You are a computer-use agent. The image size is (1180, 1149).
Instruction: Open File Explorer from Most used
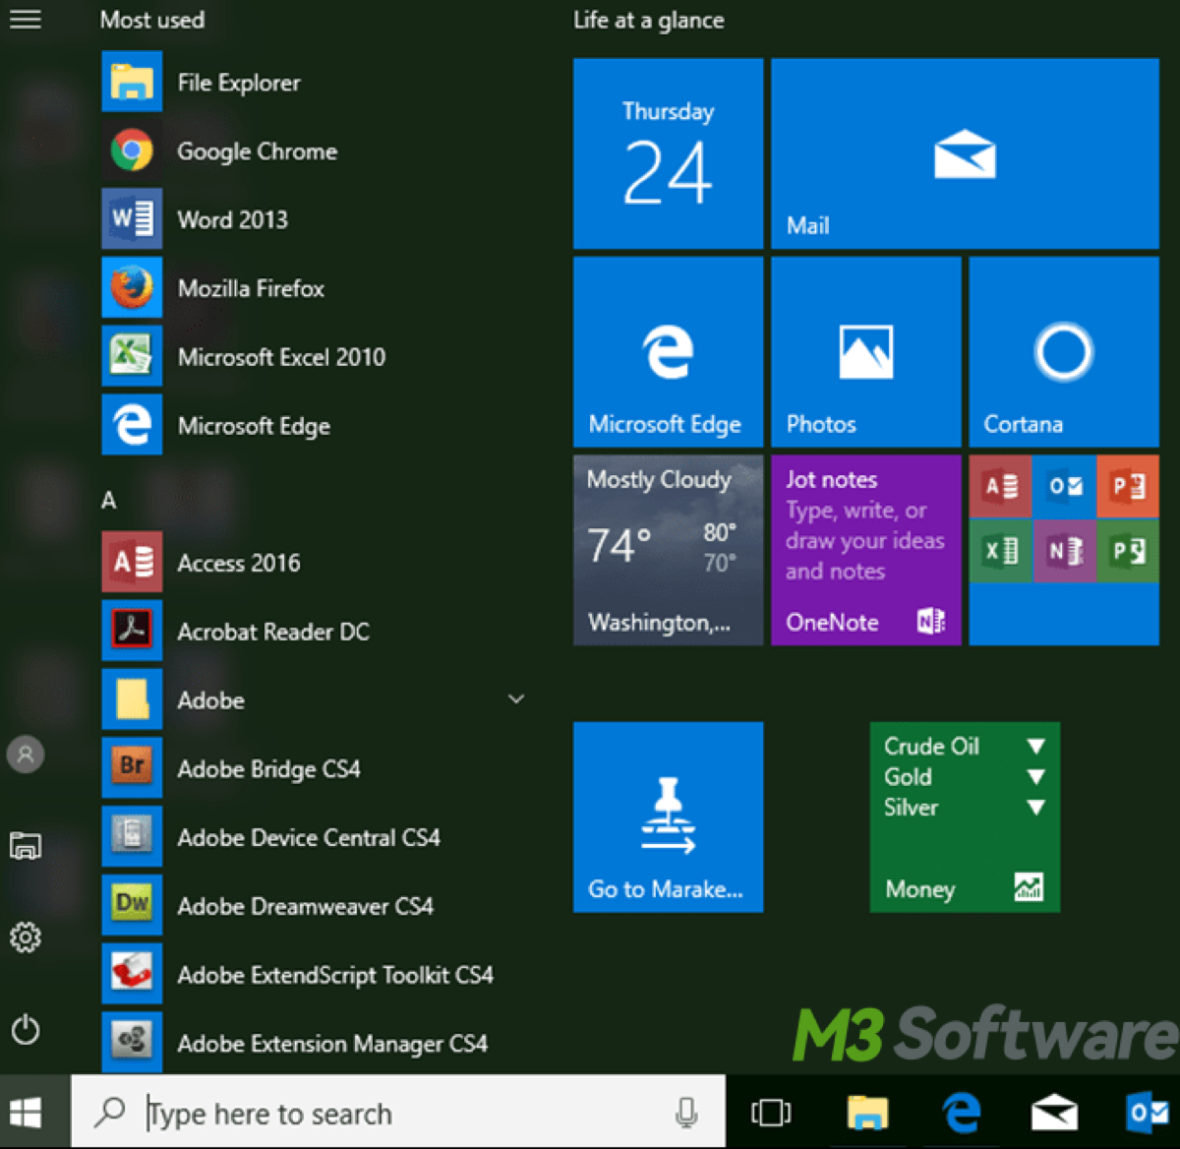click(315, 83)
